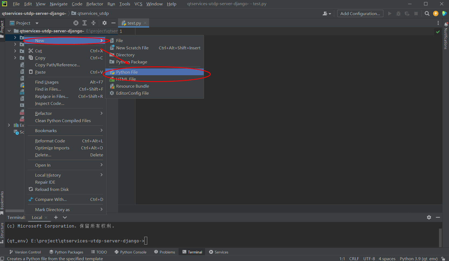449x261 pixels.
Task: Click editor tabs three-dot options icon
Action: click(438, 23)
